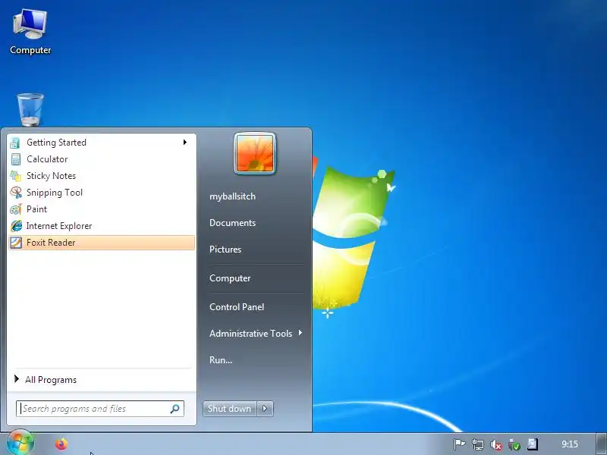Viewport: 607px width, 455px height.
Task: Open the Paint entry
Action: (102, 209)
